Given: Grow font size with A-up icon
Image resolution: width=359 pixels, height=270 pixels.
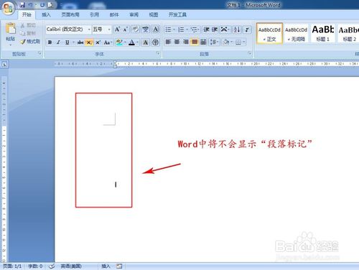Looking at the screenshot, I should click(x=117, y=29).
